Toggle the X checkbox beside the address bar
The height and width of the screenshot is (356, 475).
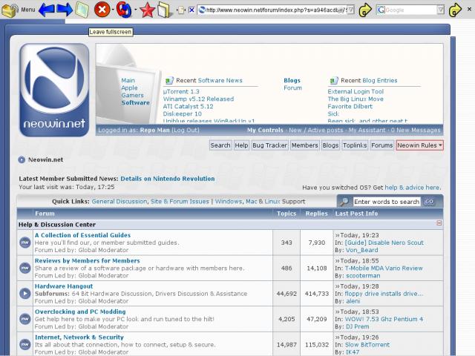191,10
